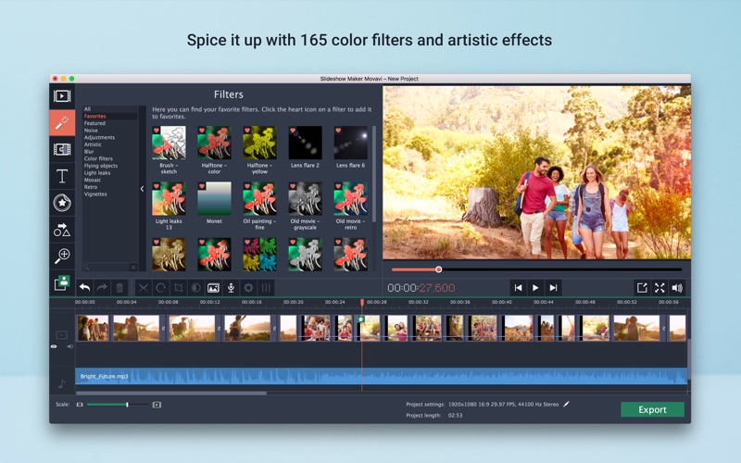The width and height of the screenshot is (741, 463).
Task: Select the Vignettes filter category
Action: (95, 194)
